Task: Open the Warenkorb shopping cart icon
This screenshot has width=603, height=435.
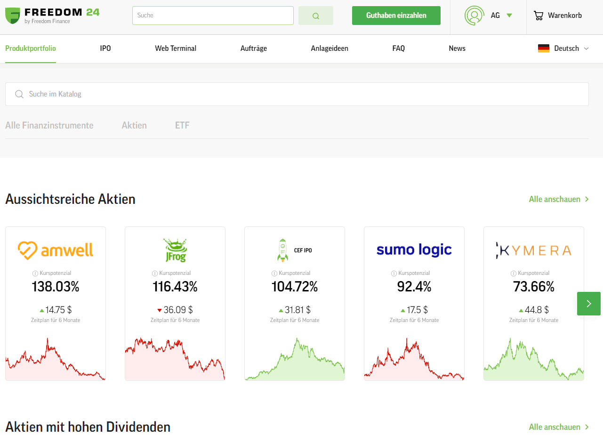Action: pyautogui.click(x=538, y=16)
